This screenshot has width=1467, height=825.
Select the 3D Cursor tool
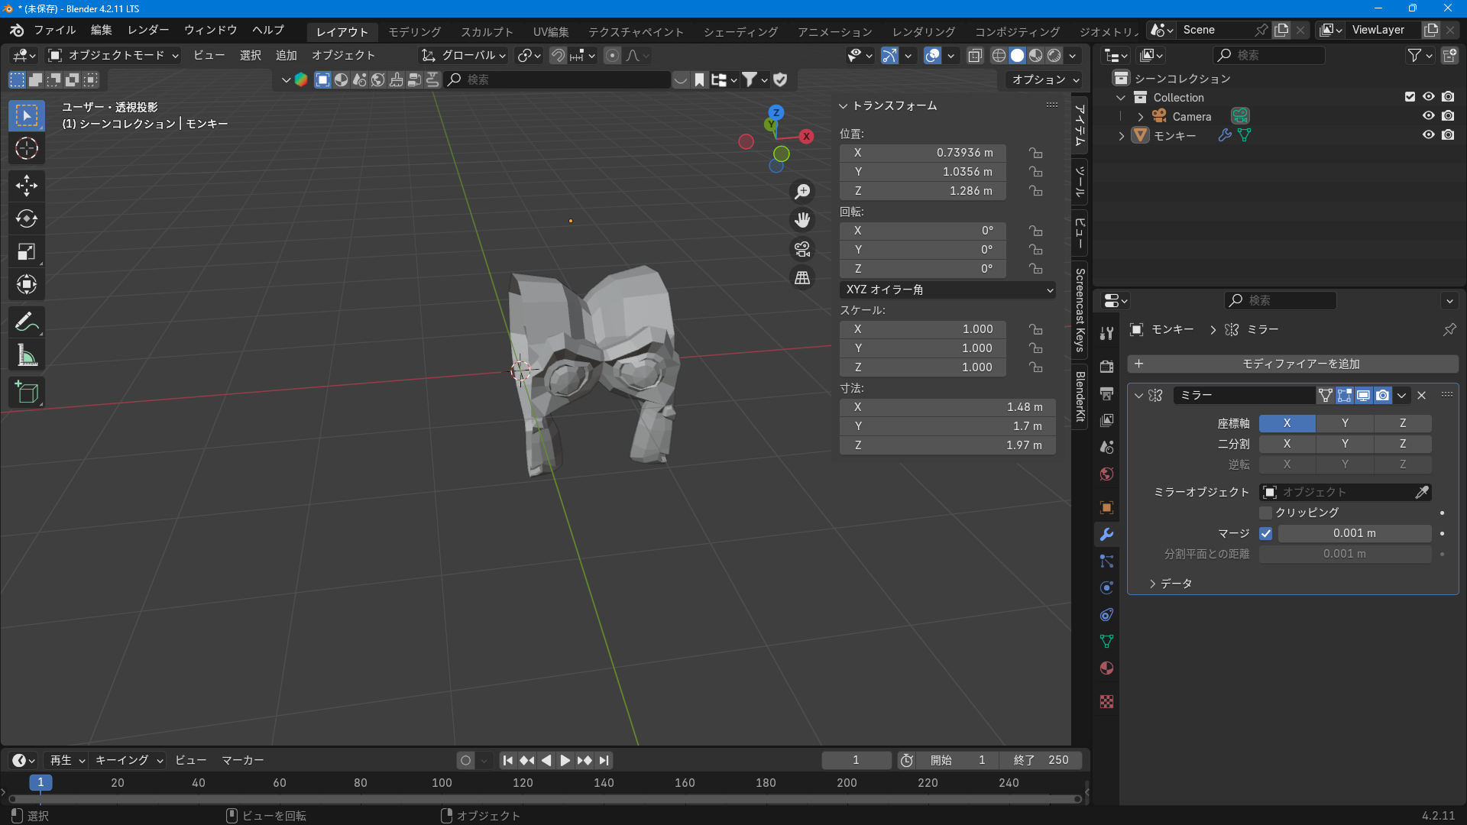(27, 148)
